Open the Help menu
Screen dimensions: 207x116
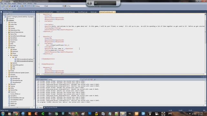point(35,4)
